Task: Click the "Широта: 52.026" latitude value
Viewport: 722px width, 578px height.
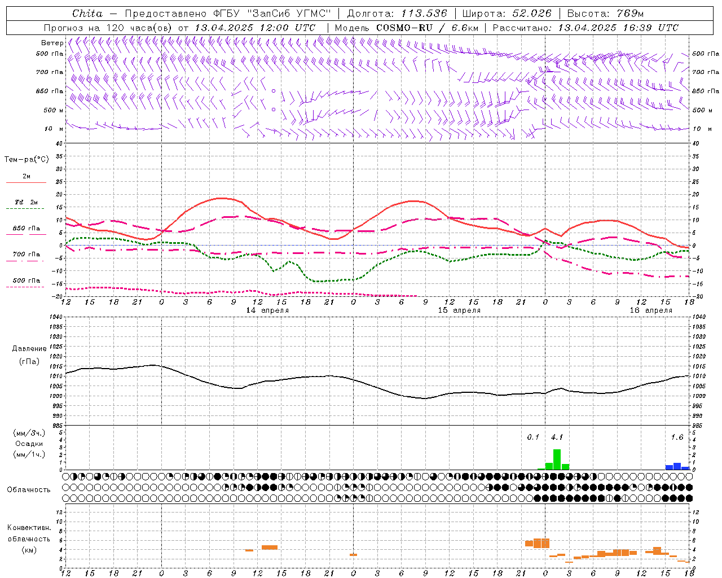Action: [507, 14]
